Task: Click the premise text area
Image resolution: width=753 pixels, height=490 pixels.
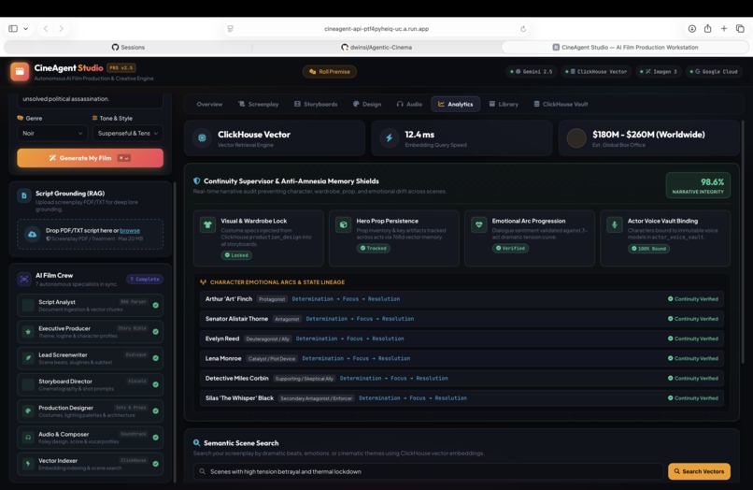Action: 90,99
